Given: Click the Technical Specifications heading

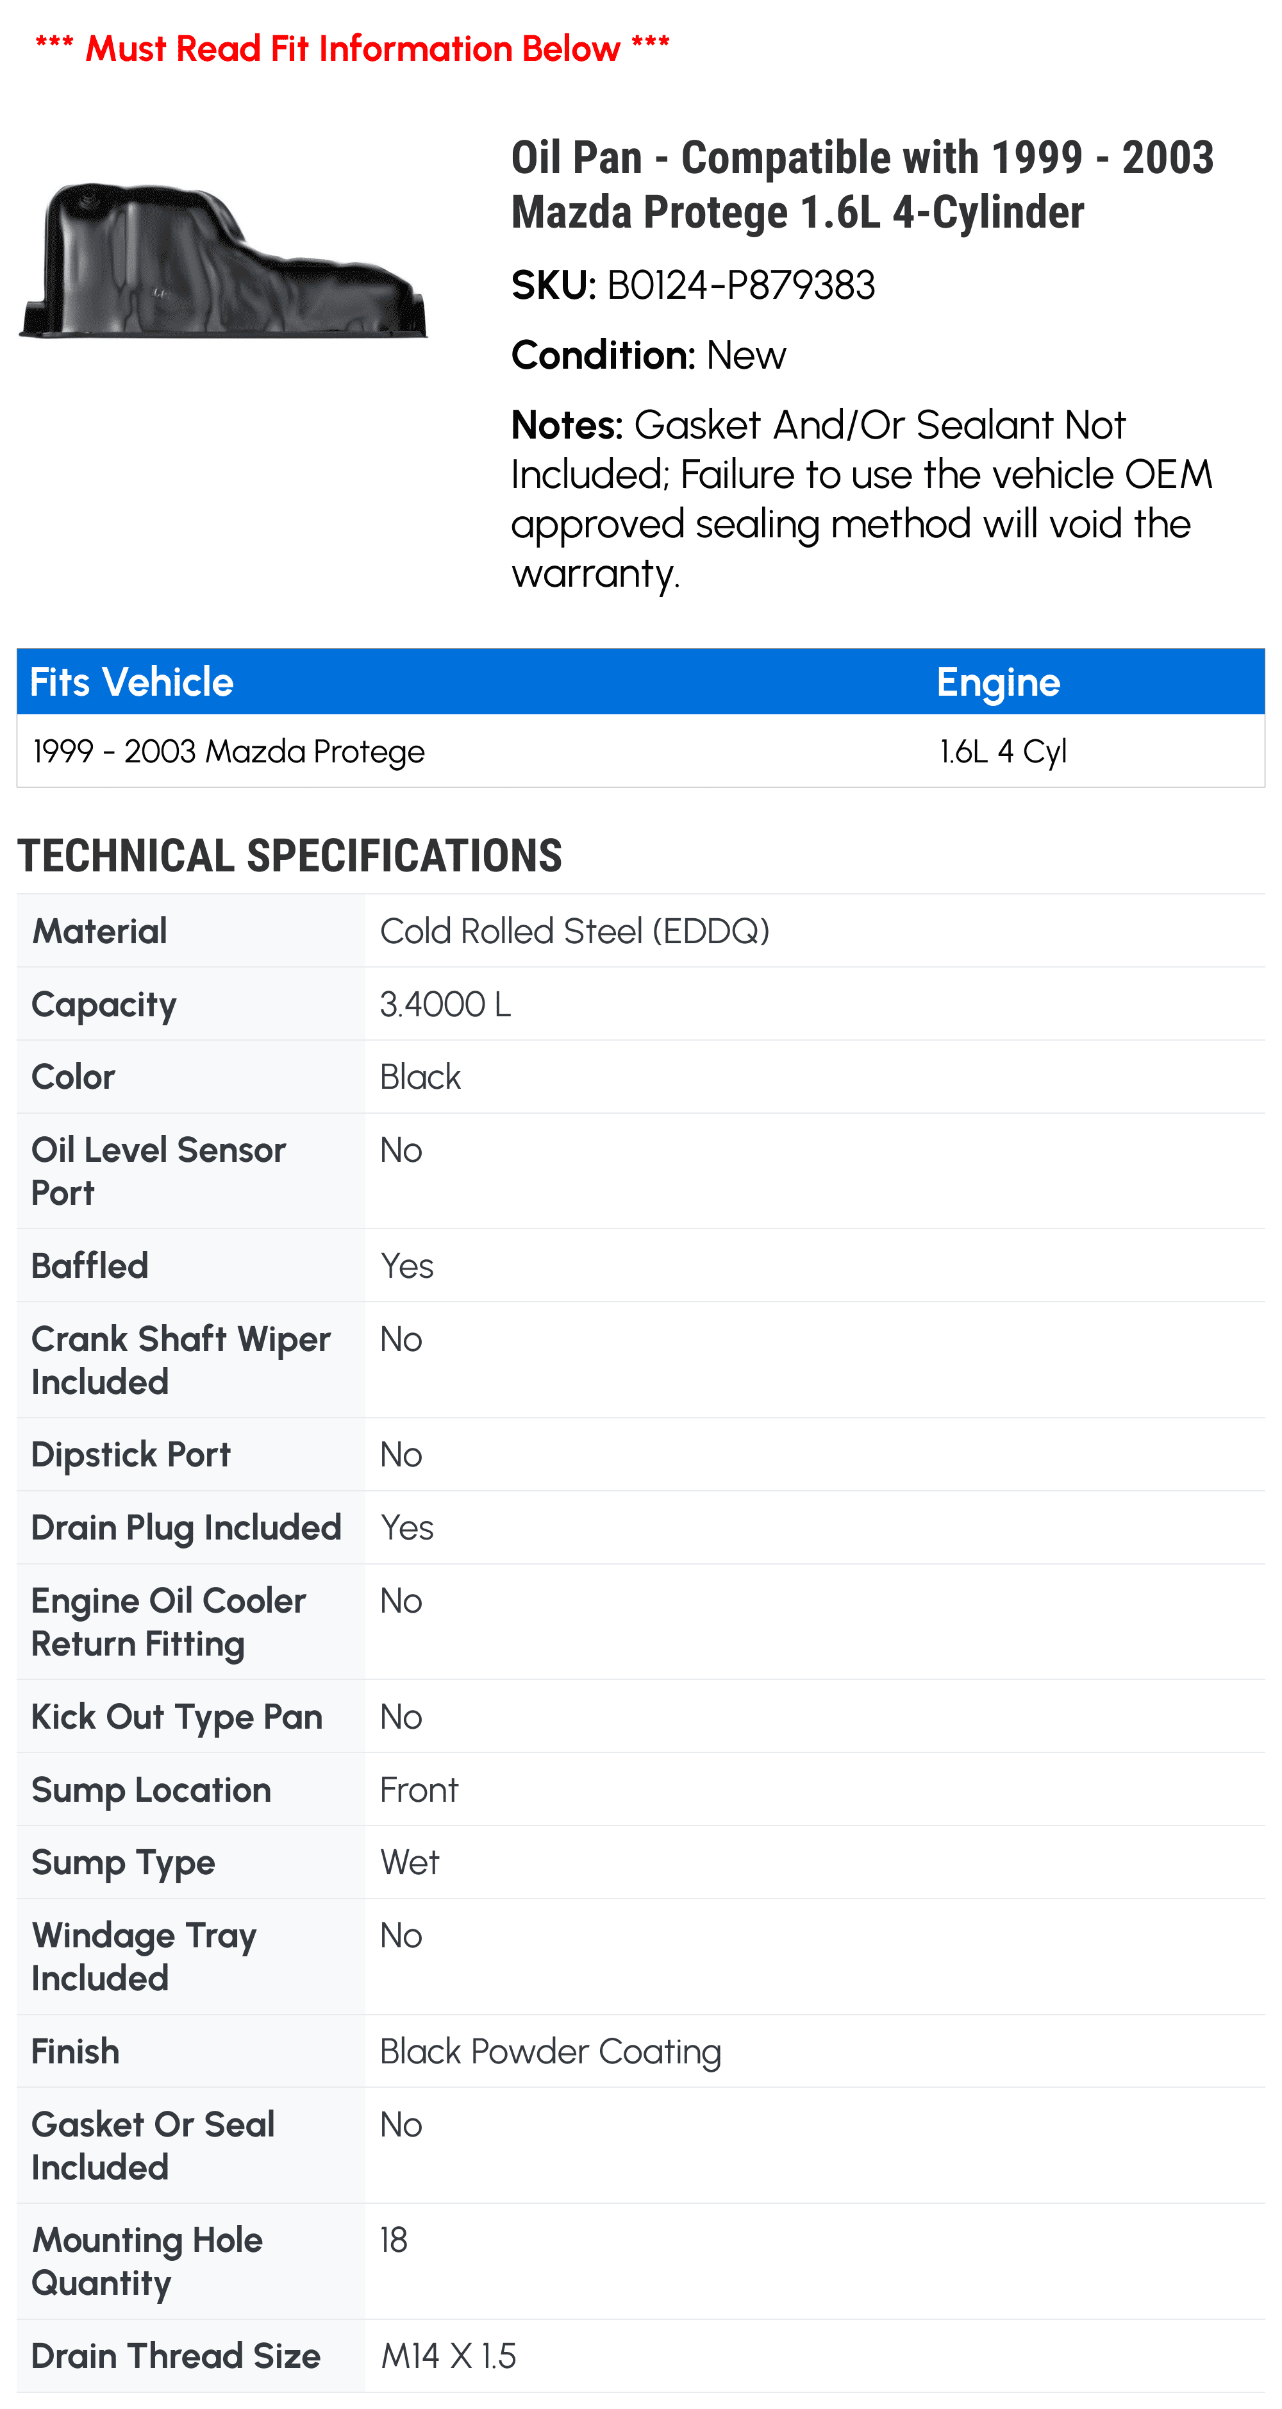Looking at the screenshot, I should click(290, 855).
